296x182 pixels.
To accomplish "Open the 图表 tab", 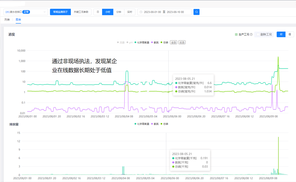I will pos(18,20).
